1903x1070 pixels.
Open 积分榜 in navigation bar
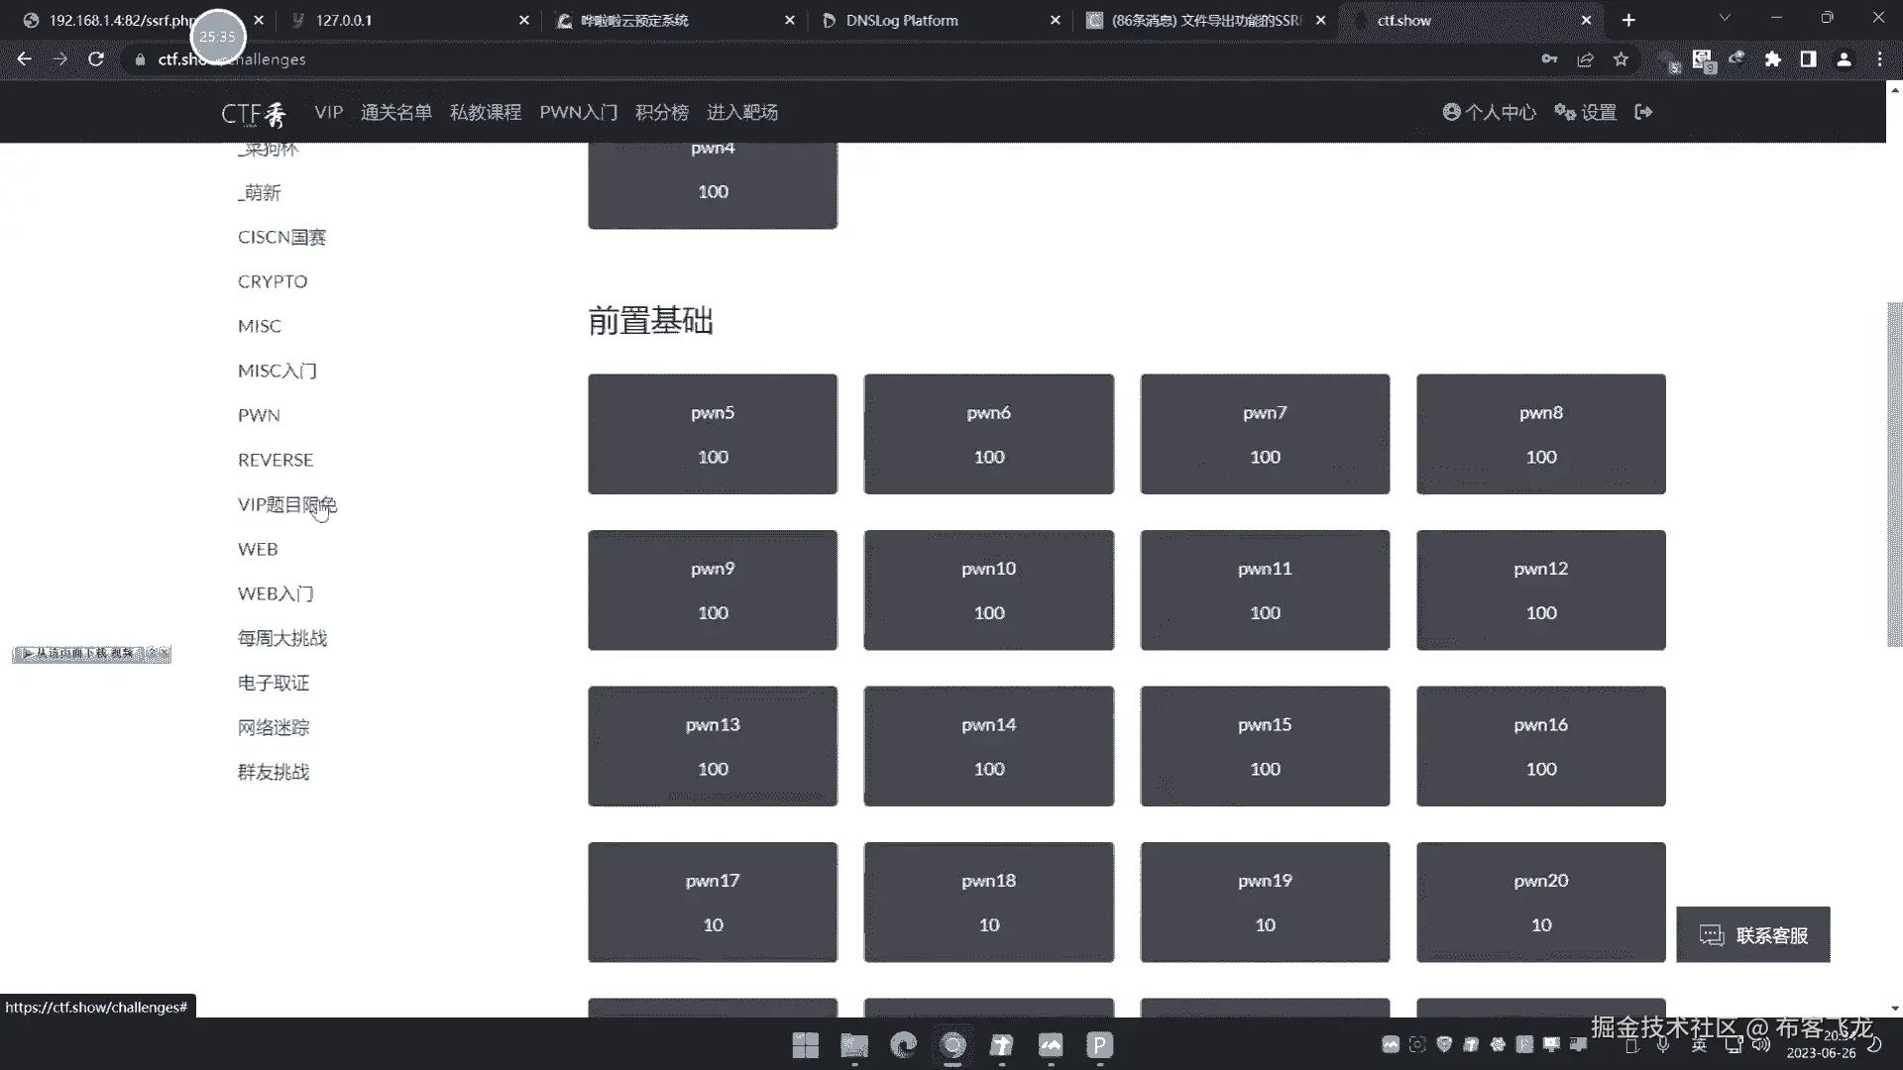(x=661, y=112)
